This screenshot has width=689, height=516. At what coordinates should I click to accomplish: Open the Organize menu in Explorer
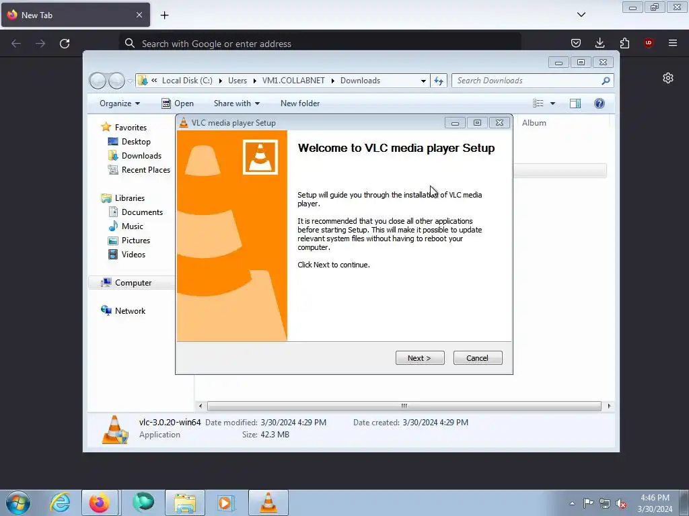click(120, 103)
